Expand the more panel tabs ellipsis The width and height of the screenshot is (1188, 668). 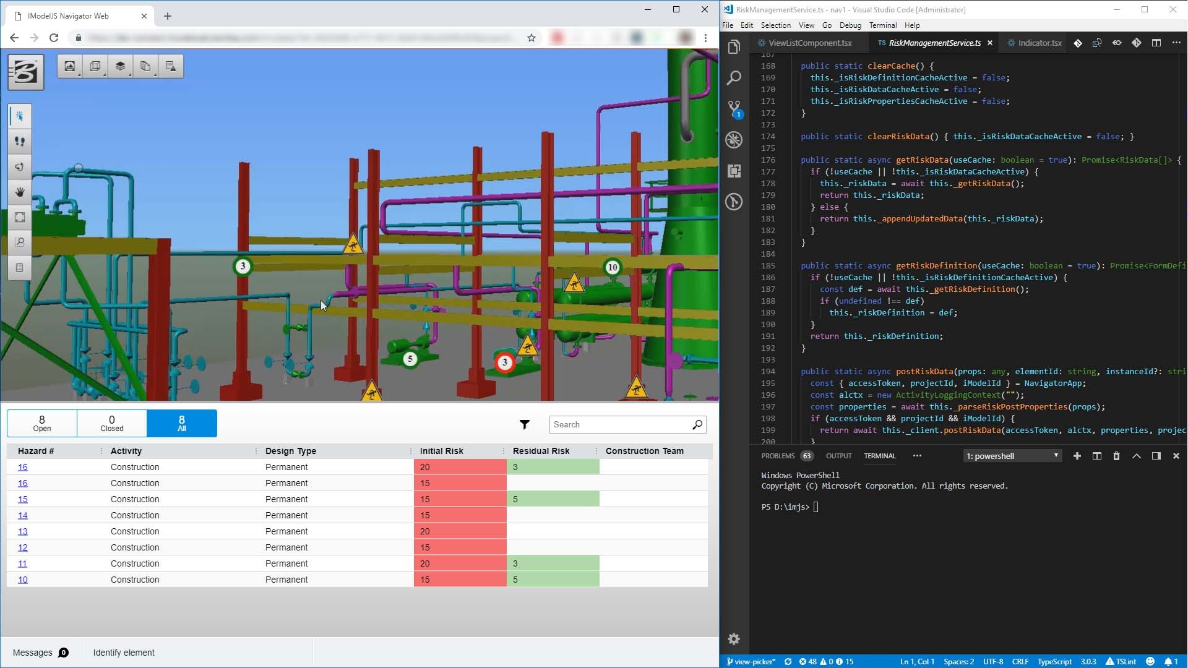[x=917, y=456]
